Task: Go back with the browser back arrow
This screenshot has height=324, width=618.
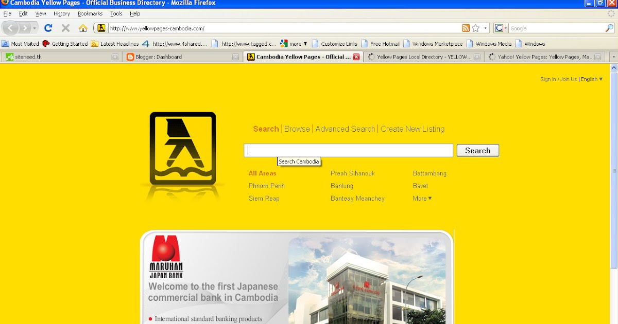Action: click(11, 28)
